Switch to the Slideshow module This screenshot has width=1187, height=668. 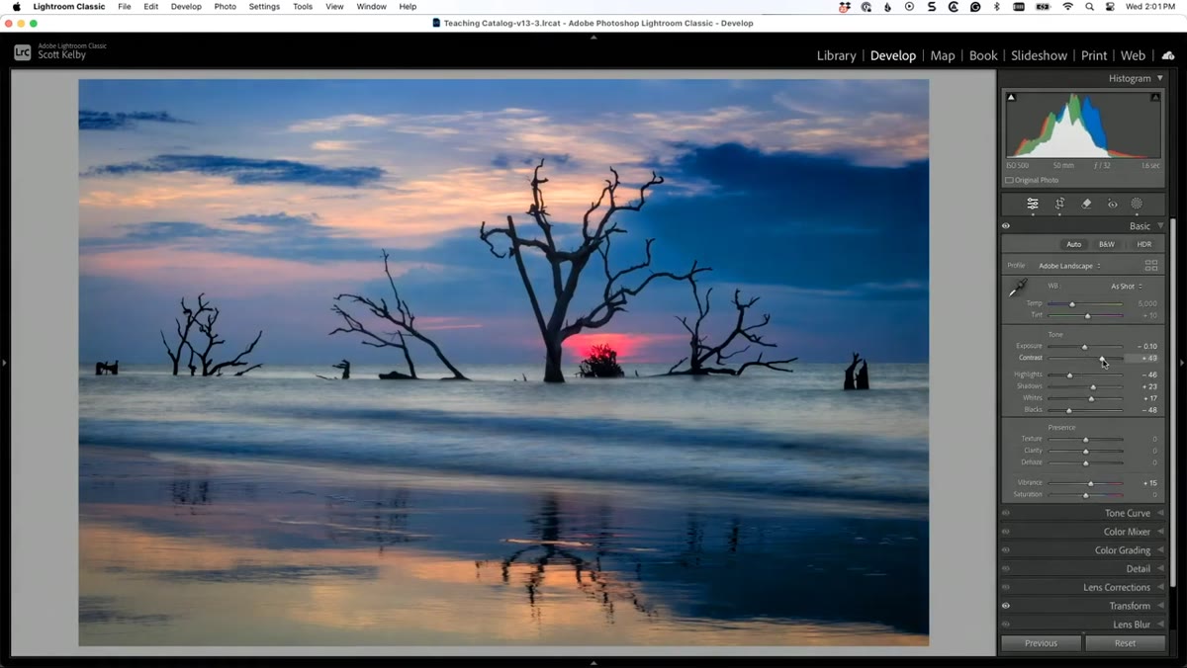pyautogui.click(x=1039, y=55)
